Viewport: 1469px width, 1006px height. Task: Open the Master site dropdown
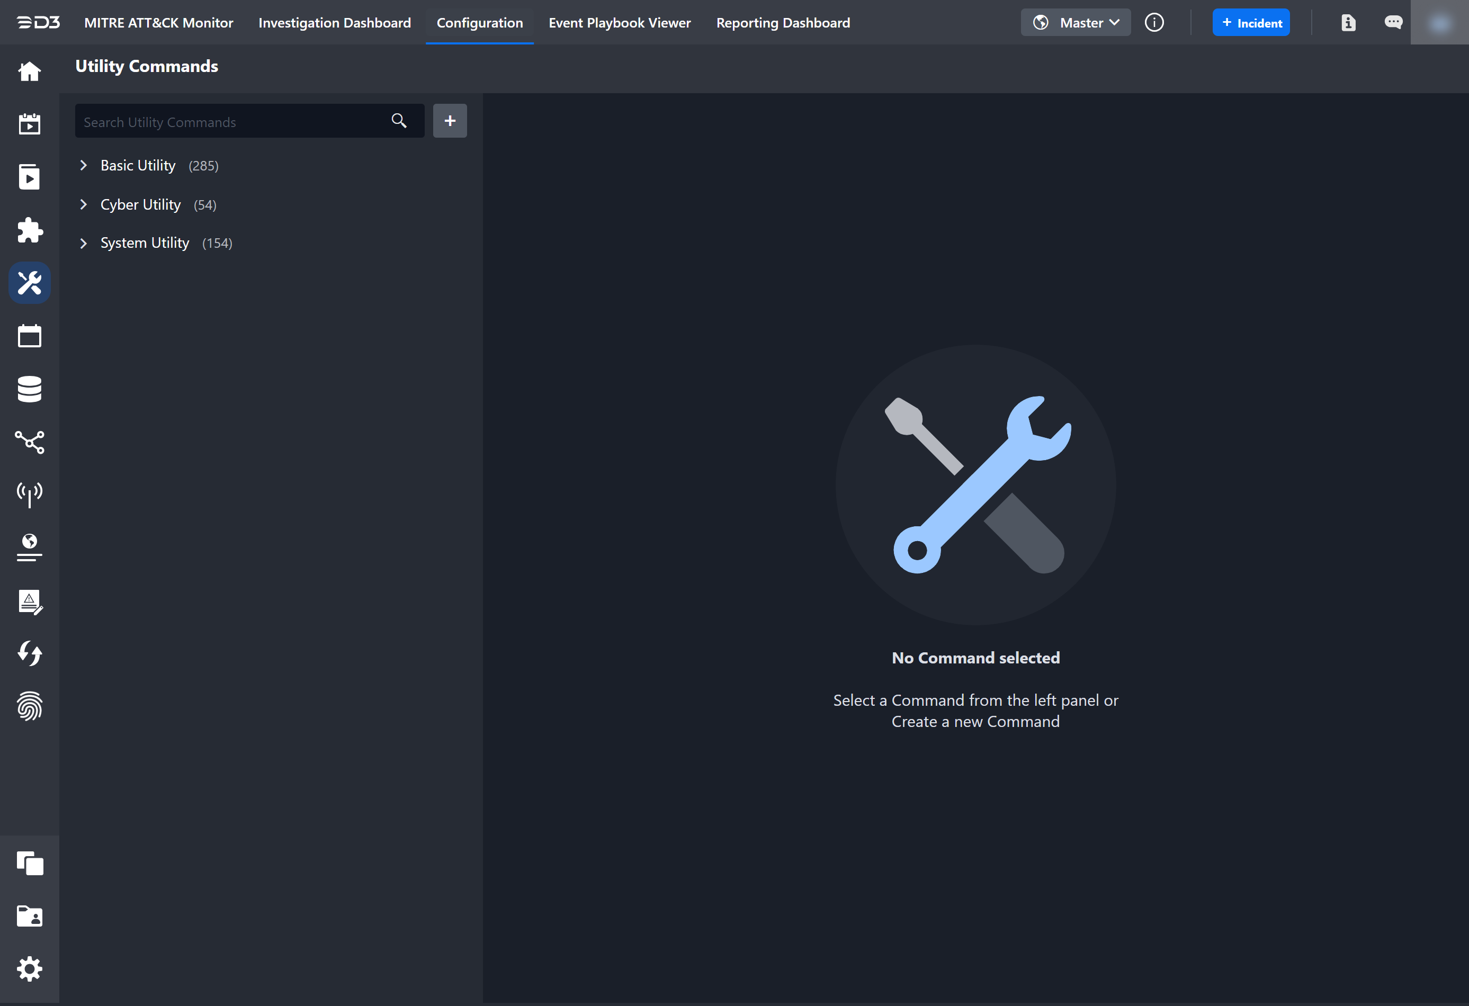click(x=1075, y=23)
